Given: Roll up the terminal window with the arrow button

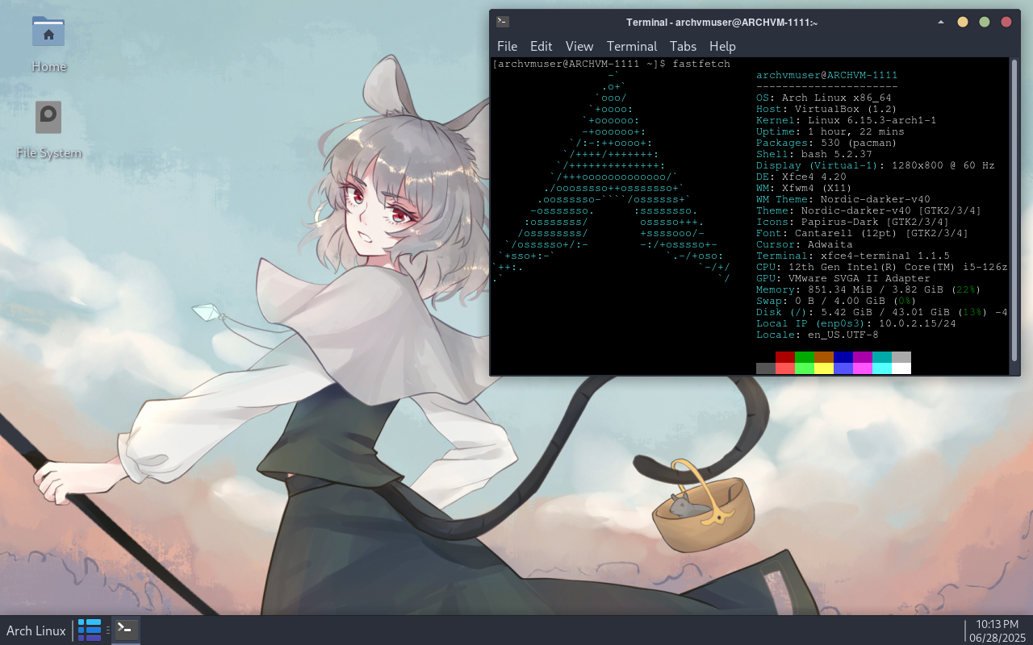Looking at the screenshot, I should (x=941, y=22).
